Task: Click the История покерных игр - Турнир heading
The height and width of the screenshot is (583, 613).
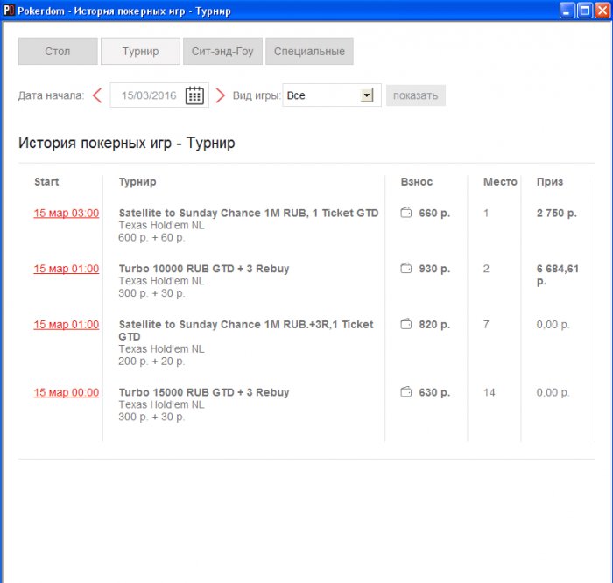Action: point(127,143)
